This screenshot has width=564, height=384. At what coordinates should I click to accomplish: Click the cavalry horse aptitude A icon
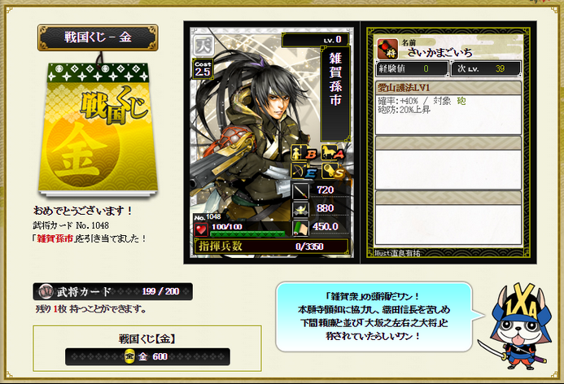333,152
